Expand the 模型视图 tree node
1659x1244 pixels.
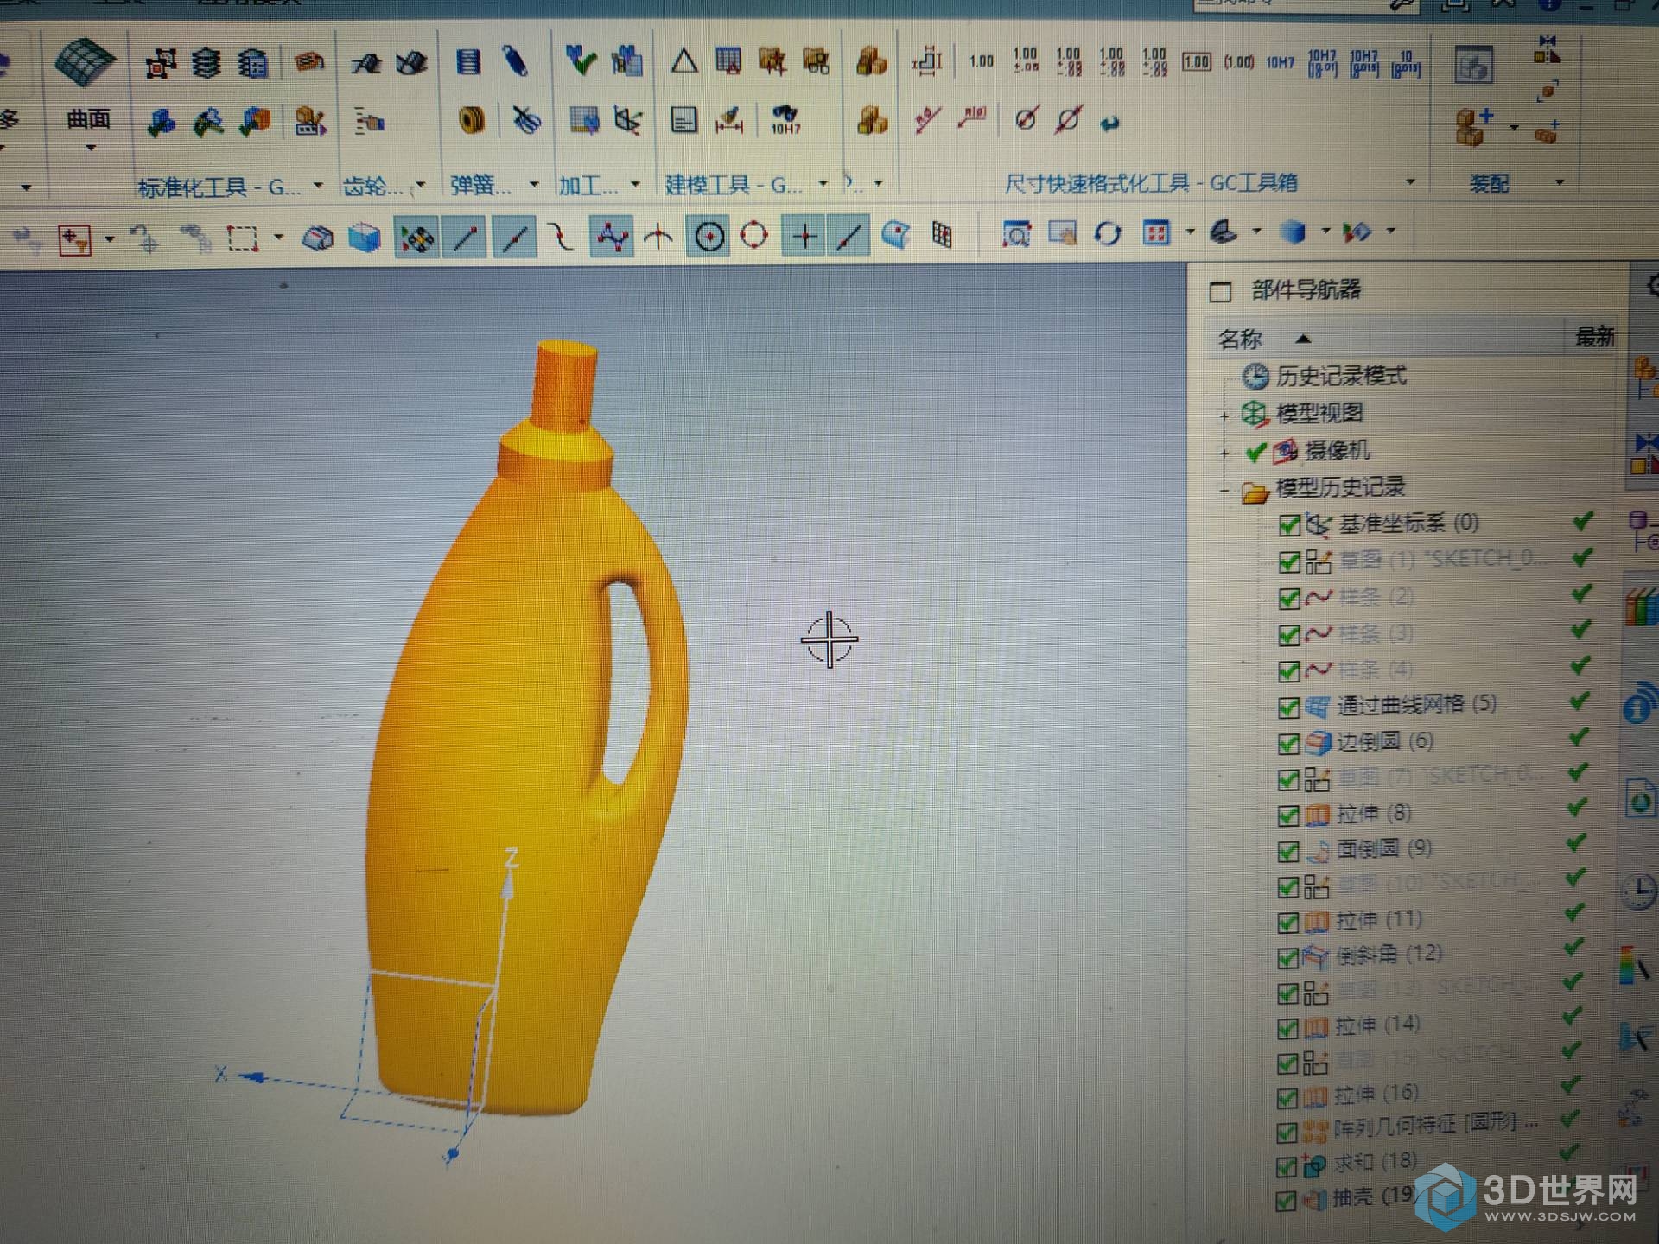1224,416
